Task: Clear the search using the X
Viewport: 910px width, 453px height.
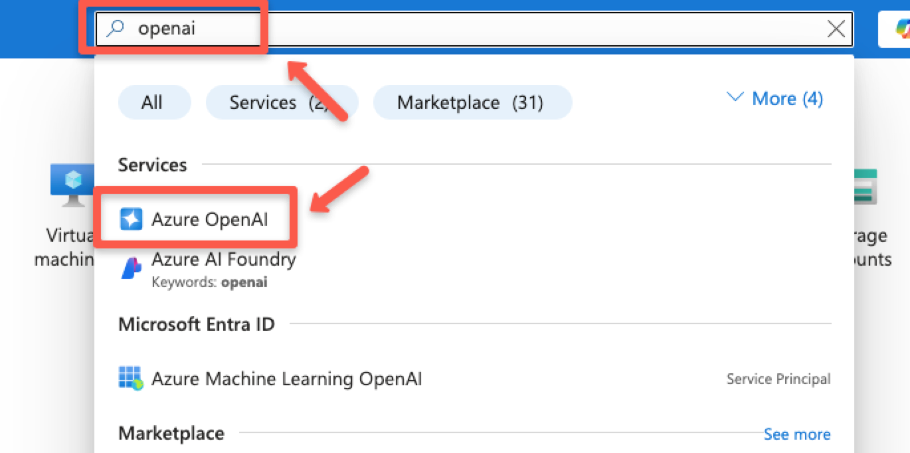Action: tap(835, 28)
